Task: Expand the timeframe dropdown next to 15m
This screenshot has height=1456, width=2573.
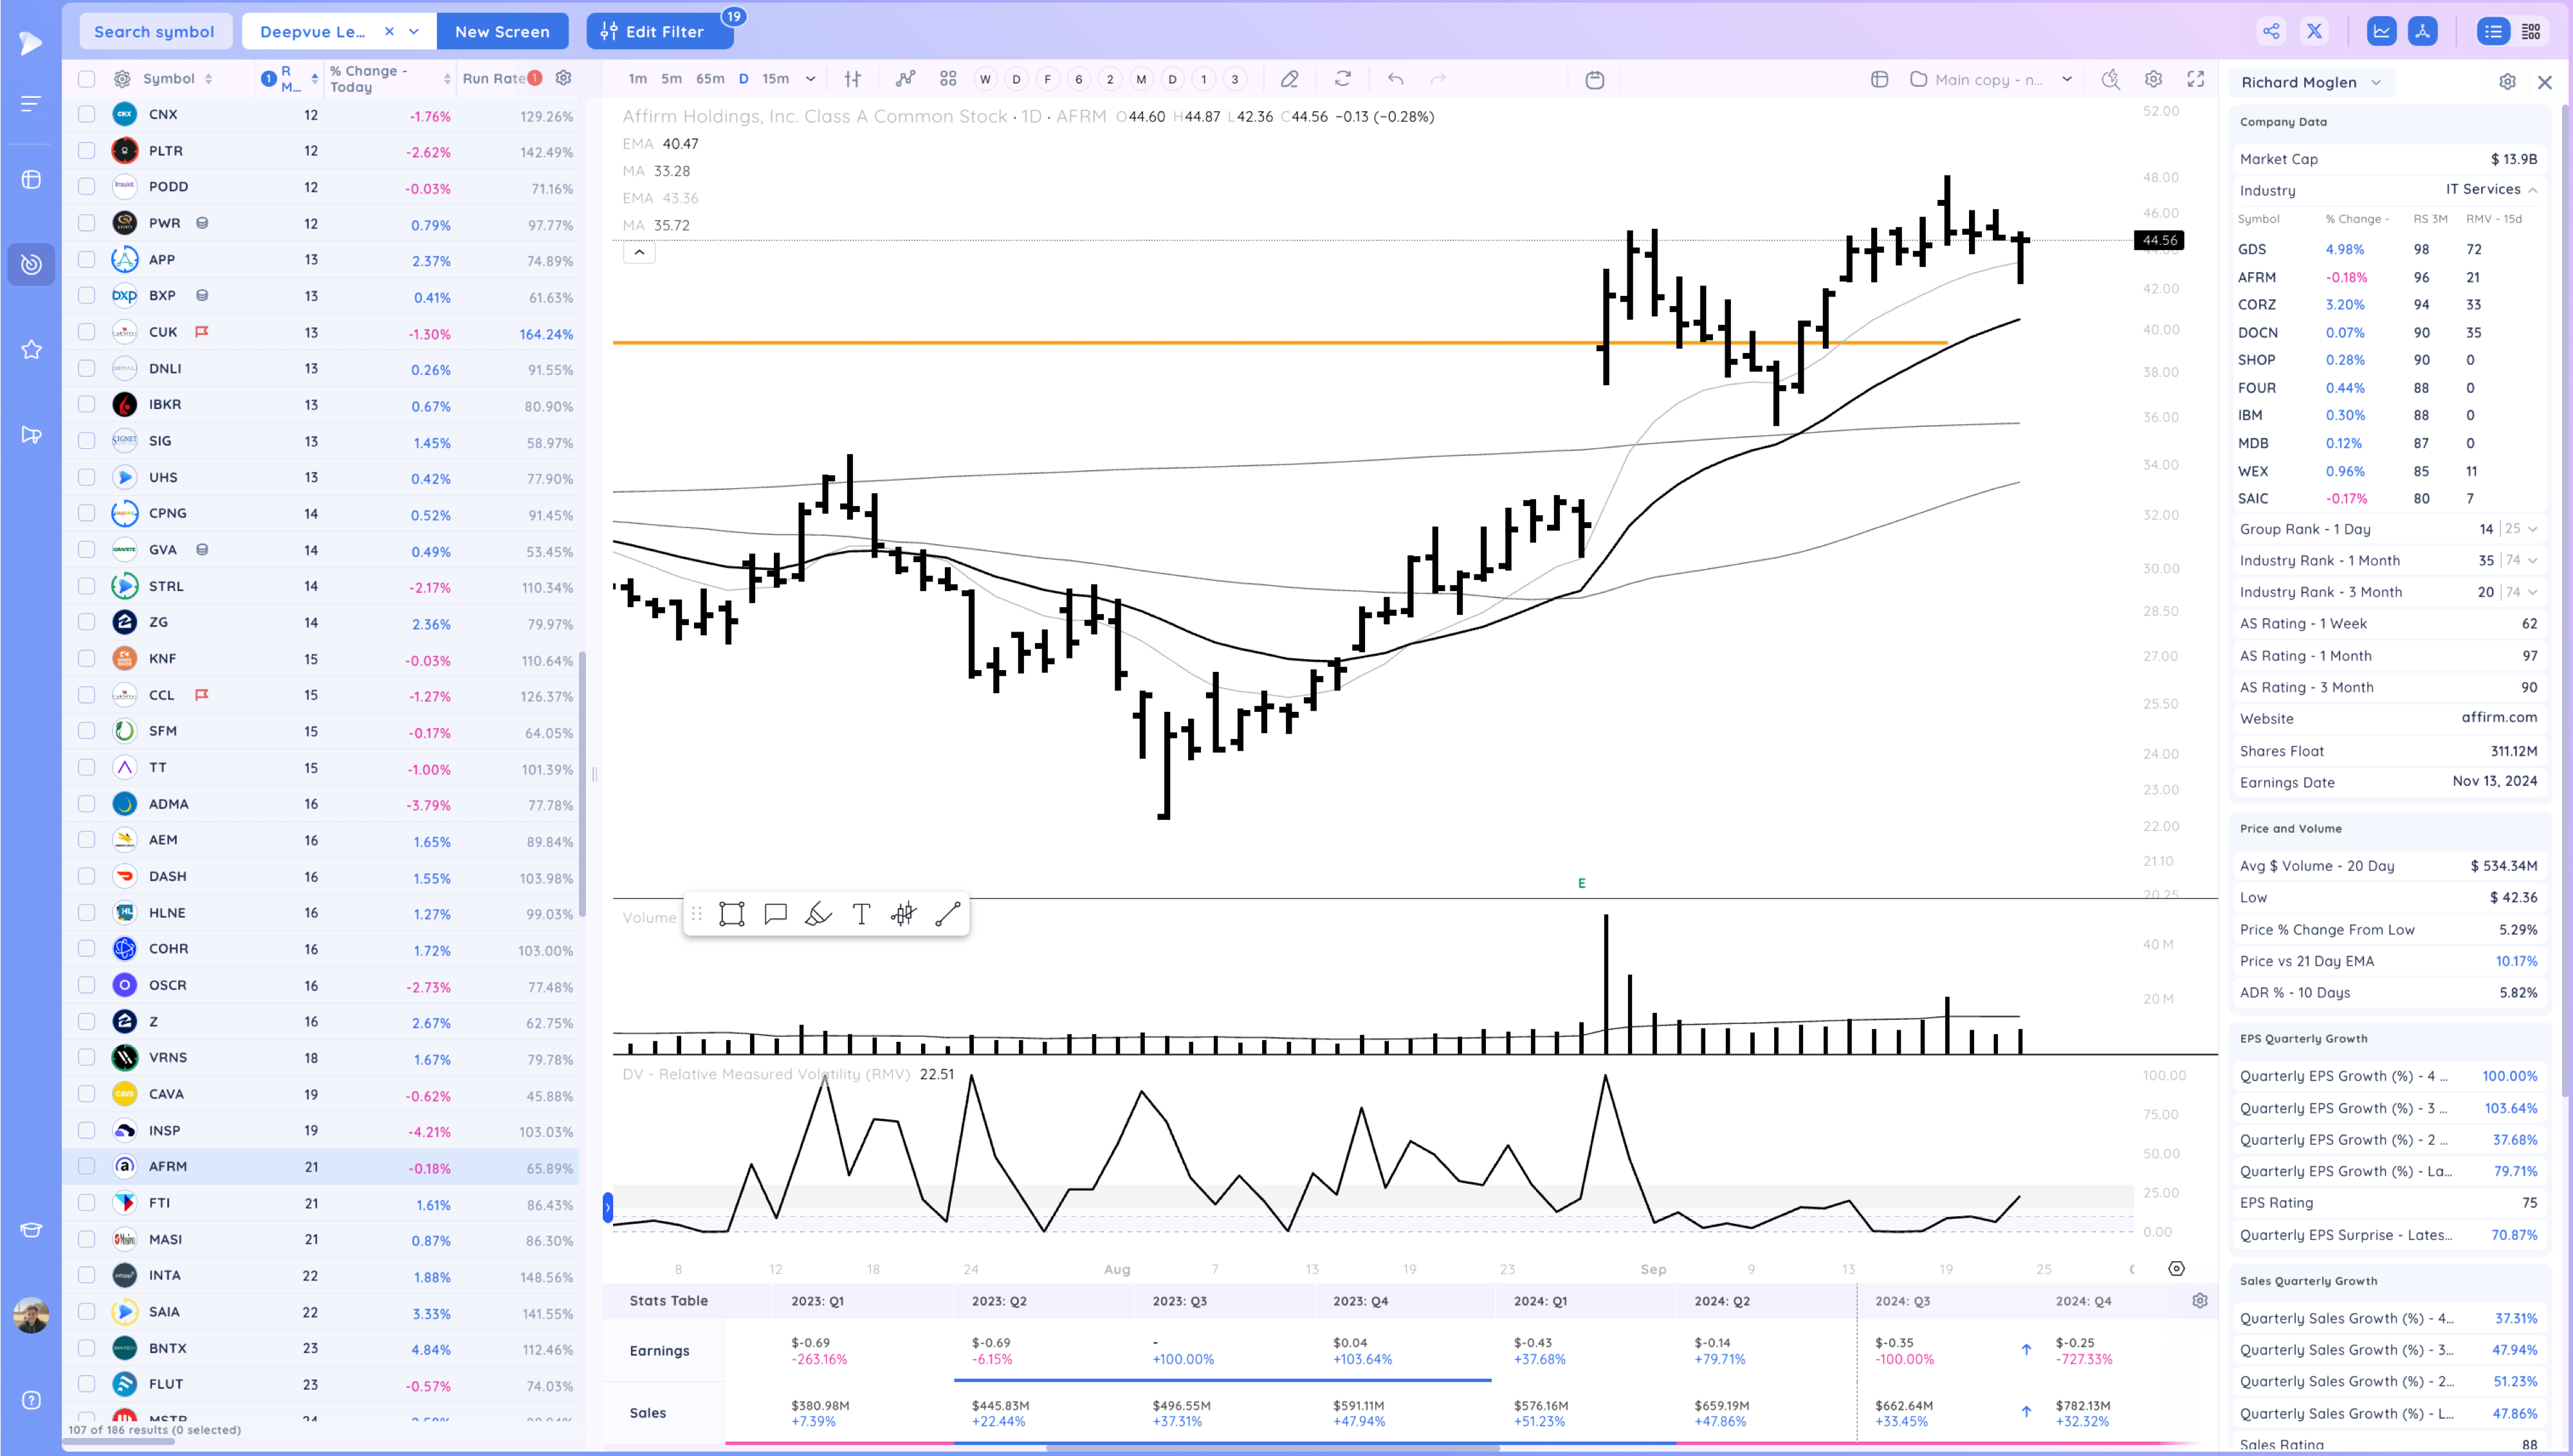Action: (x=810, y=79)
